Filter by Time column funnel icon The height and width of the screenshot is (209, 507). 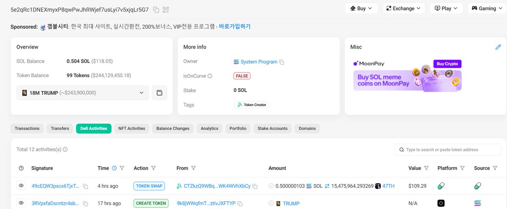pos(122,168)
